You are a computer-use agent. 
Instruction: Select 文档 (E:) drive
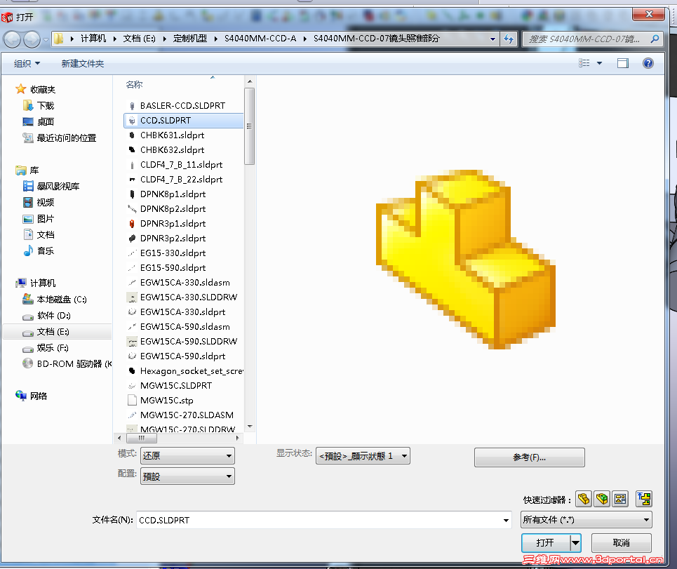point(57,332)
